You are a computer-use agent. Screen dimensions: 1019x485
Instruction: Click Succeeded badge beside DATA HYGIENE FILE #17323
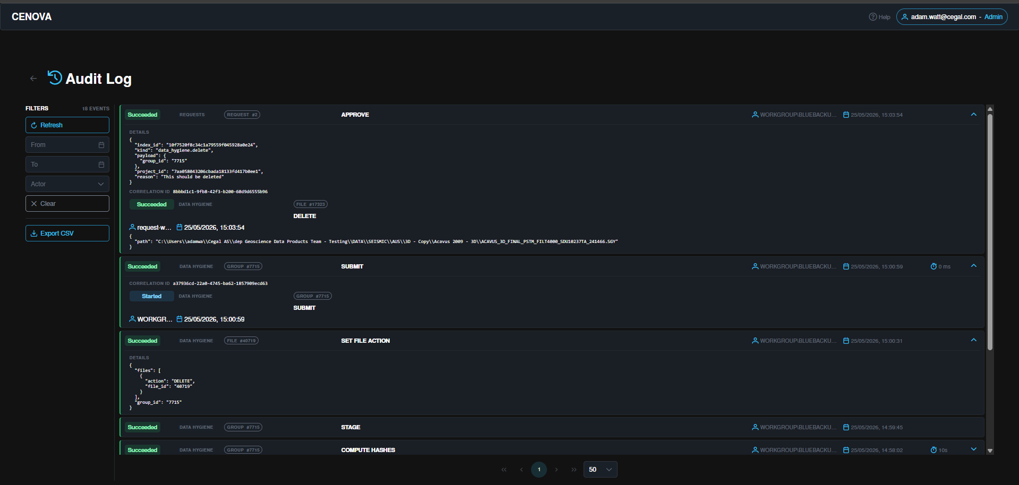[152, 204]
